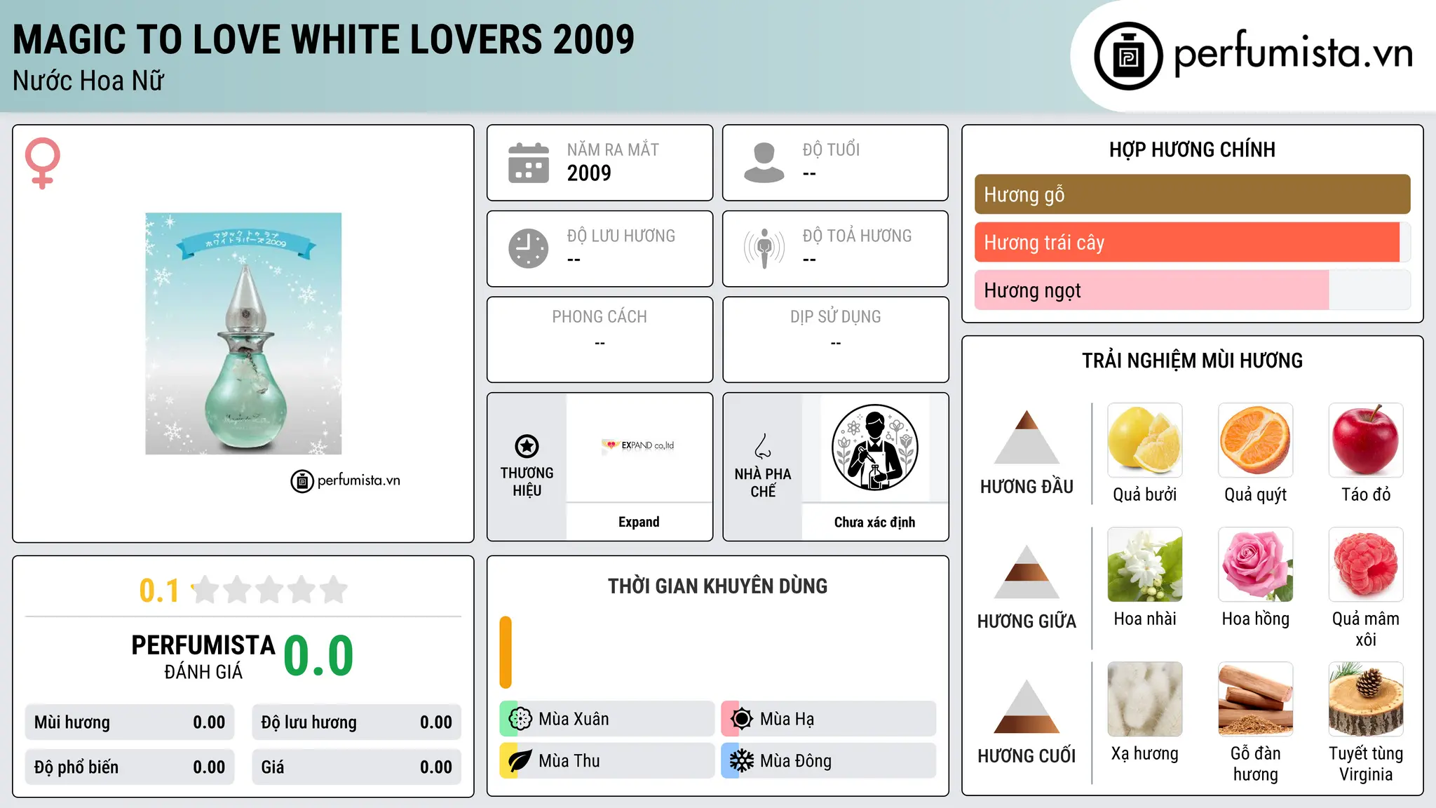Select the Hoa hồng rose image

click(1256, 565)
